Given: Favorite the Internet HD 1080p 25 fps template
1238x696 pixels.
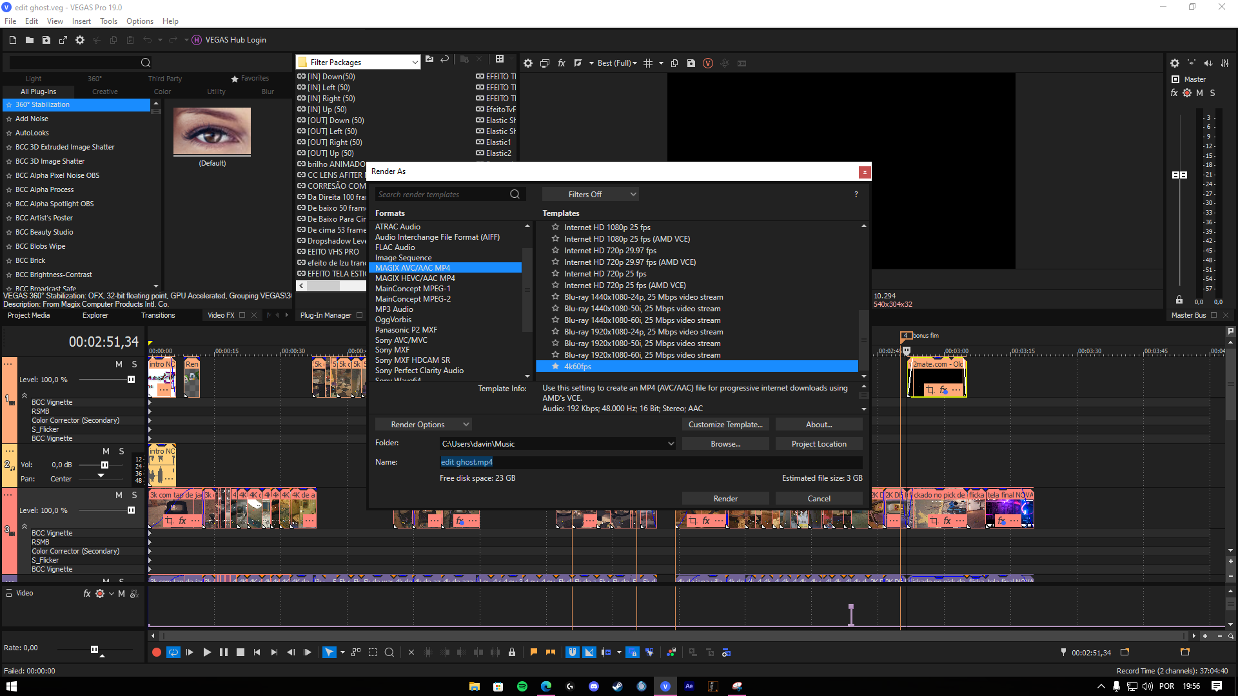Looking at the screenshot, I should 555,227.
